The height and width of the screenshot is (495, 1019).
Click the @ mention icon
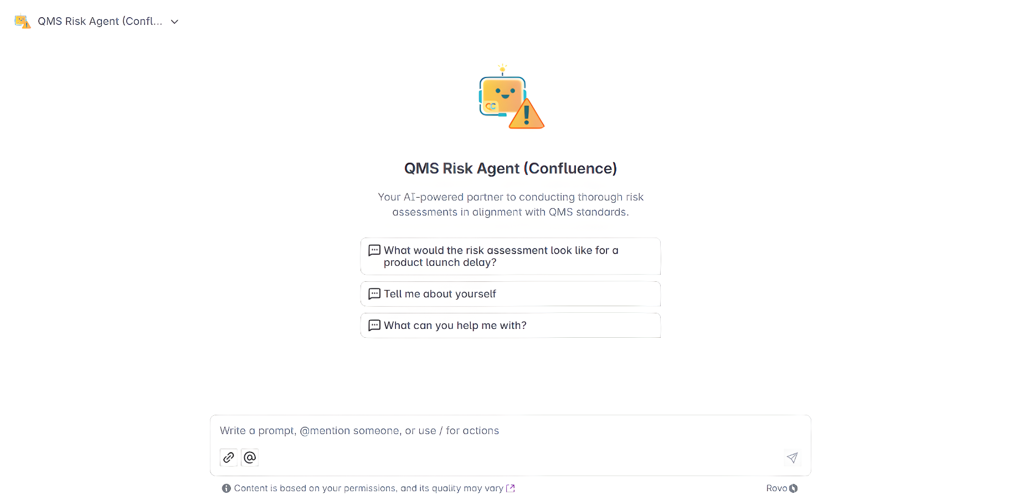(x=250, y=457)
